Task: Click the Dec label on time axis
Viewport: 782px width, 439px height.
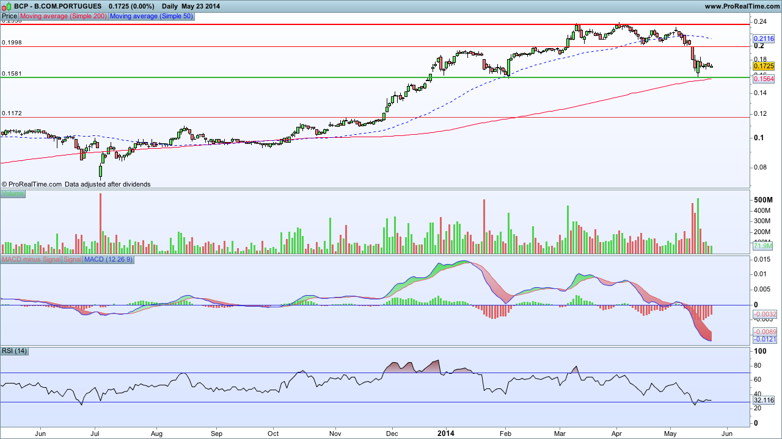Action: (x=392, y=434)
